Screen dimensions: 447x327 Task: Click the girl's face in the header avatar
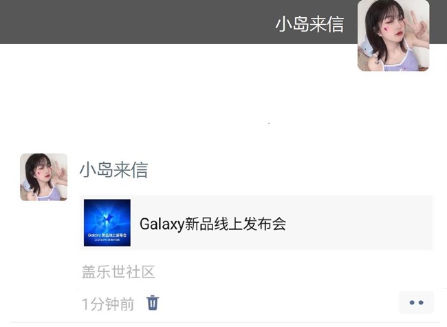[391, 24]
